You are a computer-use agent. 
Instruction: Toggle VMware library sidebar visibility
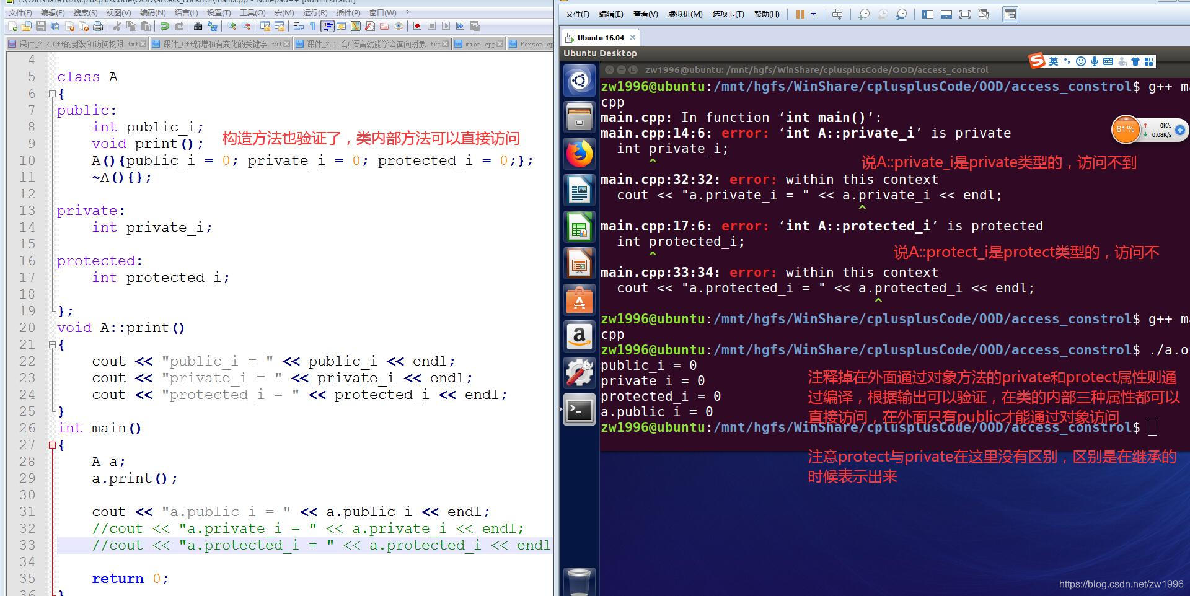(928, 14)
